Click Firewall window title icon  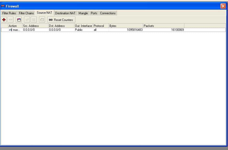(3, 6)
